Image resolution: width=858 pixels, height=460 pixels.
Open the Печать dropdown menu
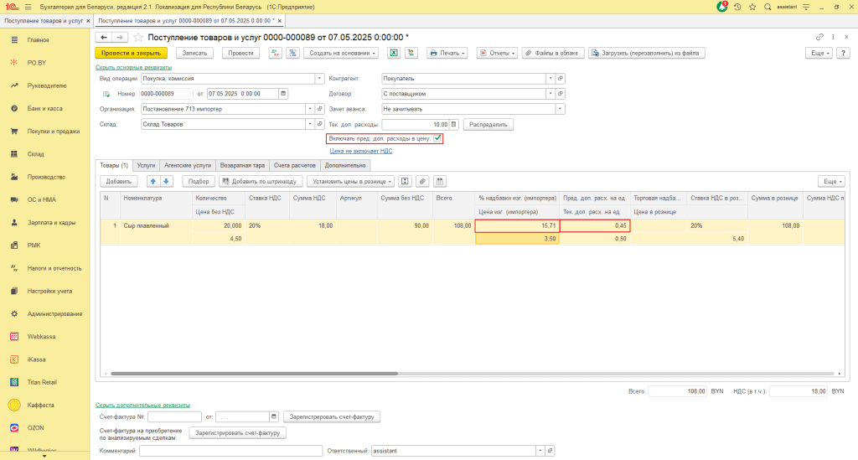click(447, 53)
